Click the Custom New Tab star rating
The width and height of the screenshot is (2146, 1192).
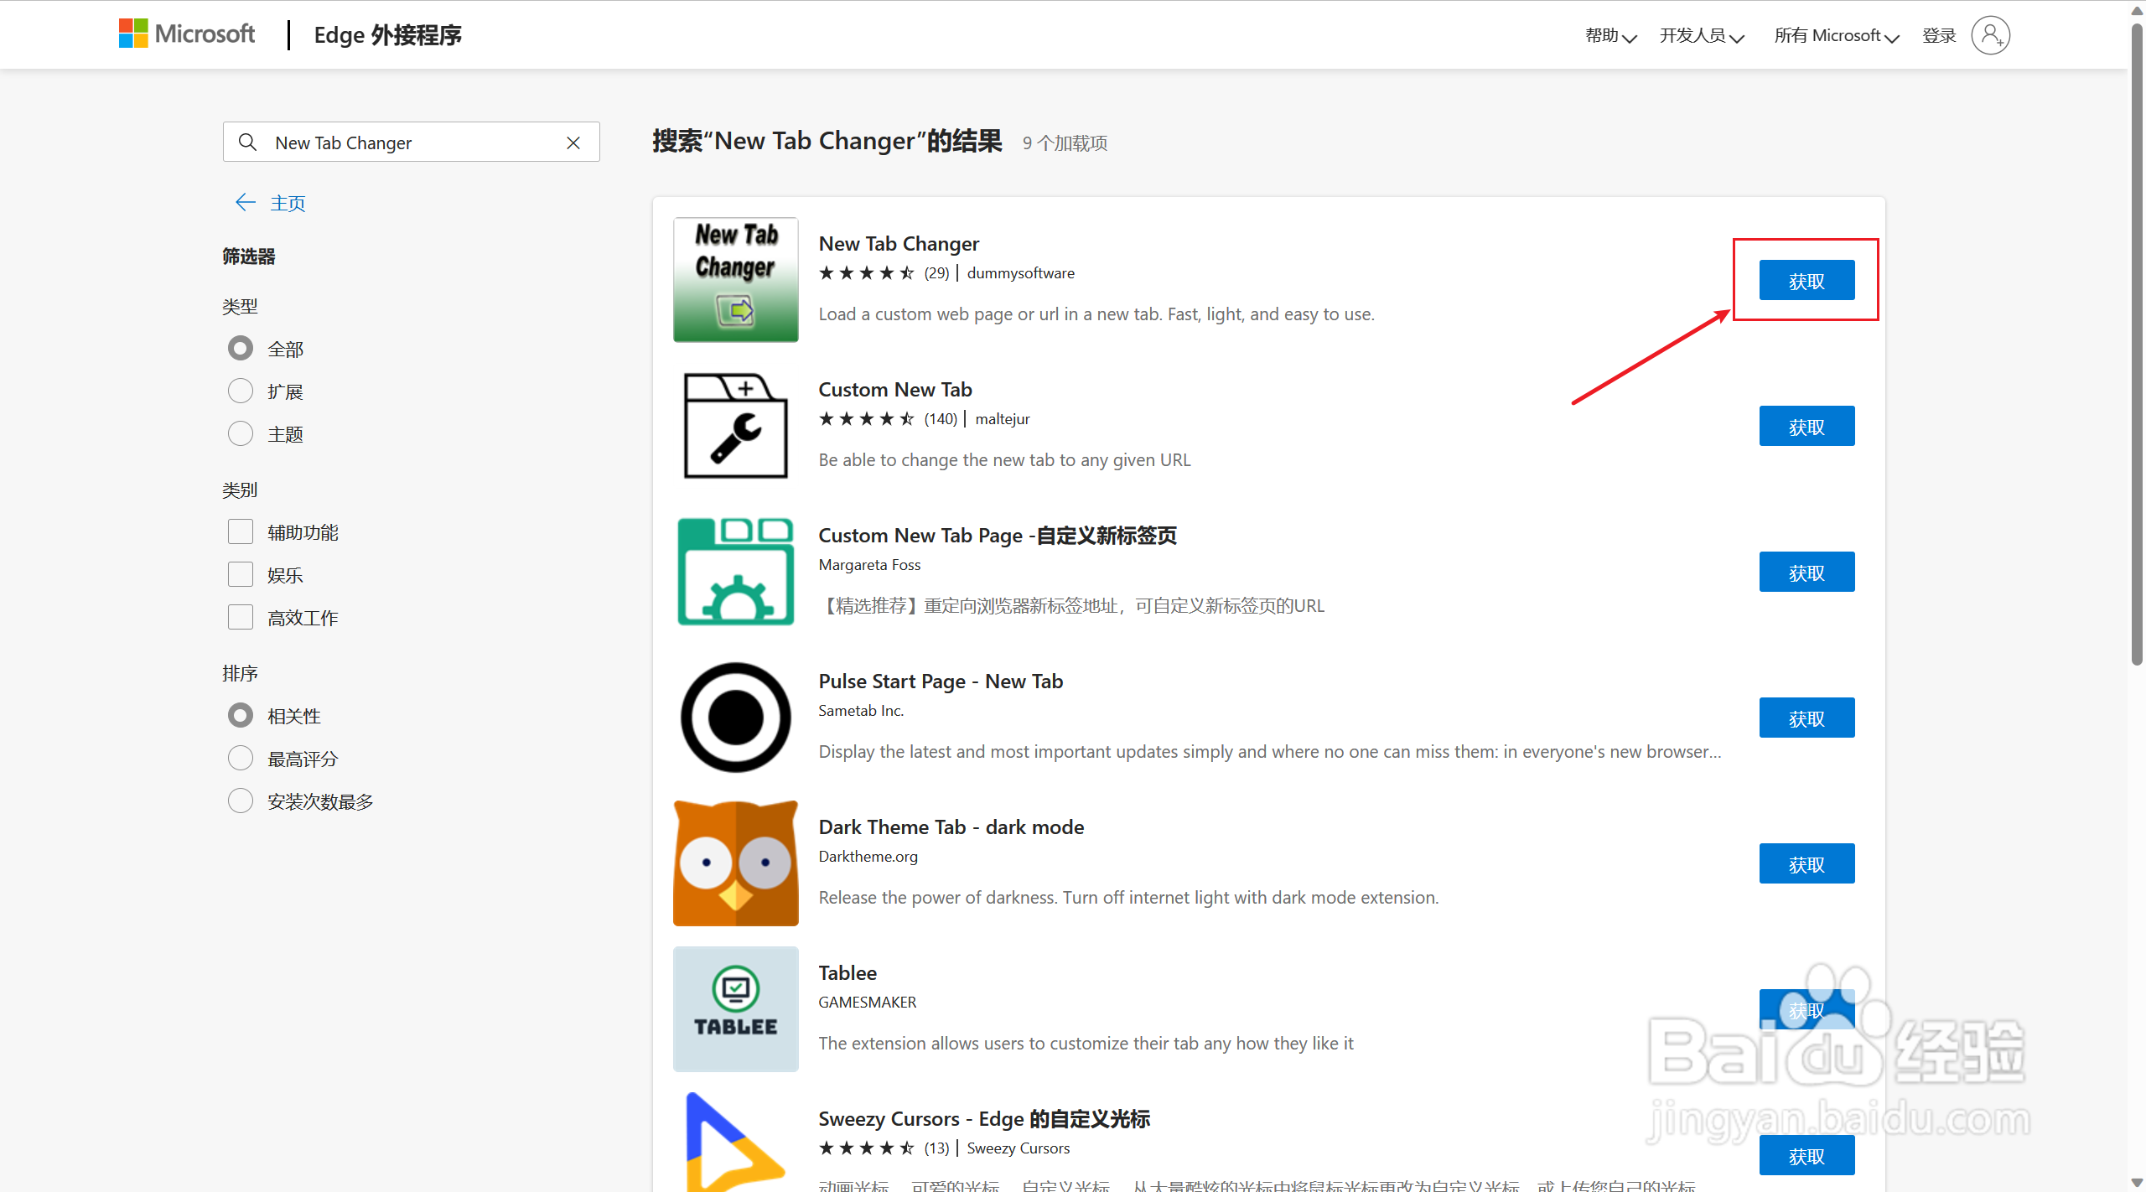coord(867,418)
